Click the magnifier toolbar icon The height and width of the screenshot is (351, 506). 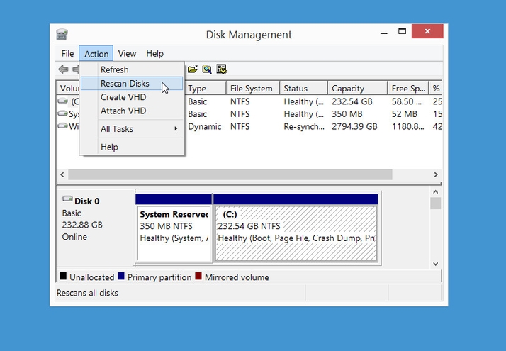tap(207, 69)
